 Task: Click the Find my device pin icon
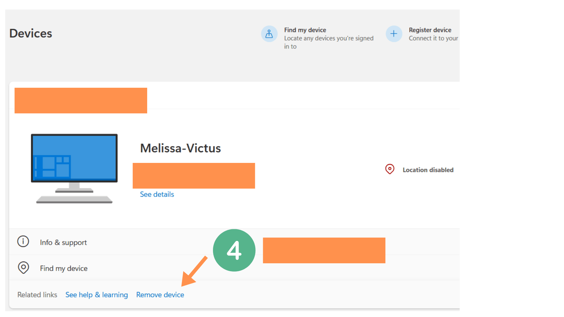[23, 268]
